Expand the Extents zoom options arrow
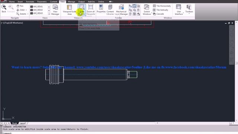 click(28, 14)
